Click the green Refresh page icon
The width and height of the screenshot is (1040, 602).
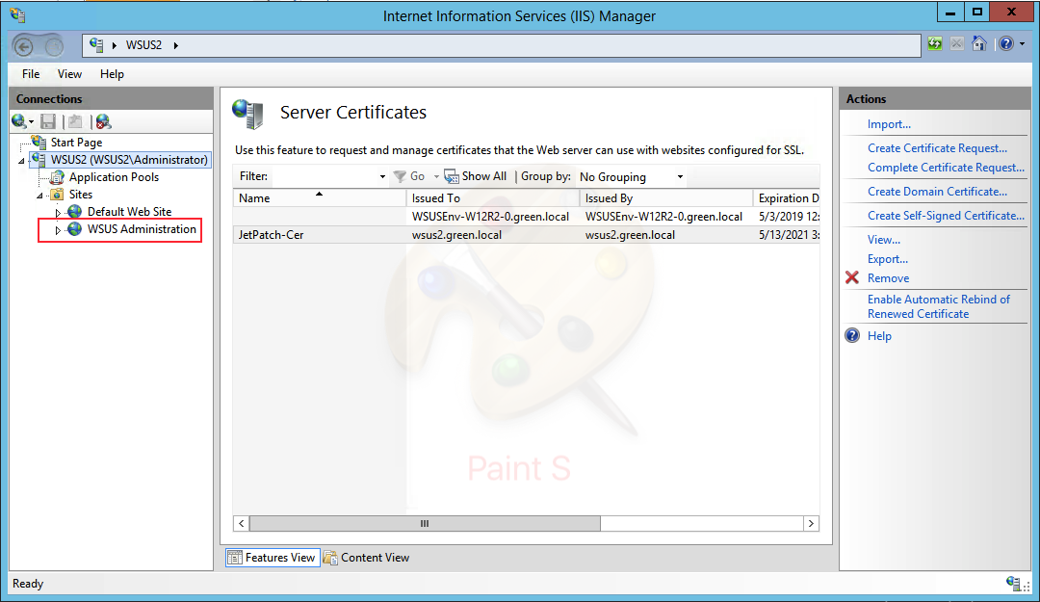(x=935, y=44)
